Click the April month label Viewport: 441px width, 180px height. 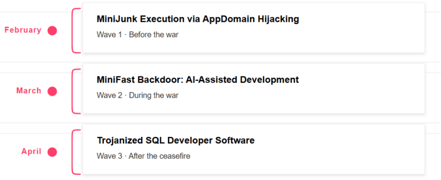tap(31, 152)
